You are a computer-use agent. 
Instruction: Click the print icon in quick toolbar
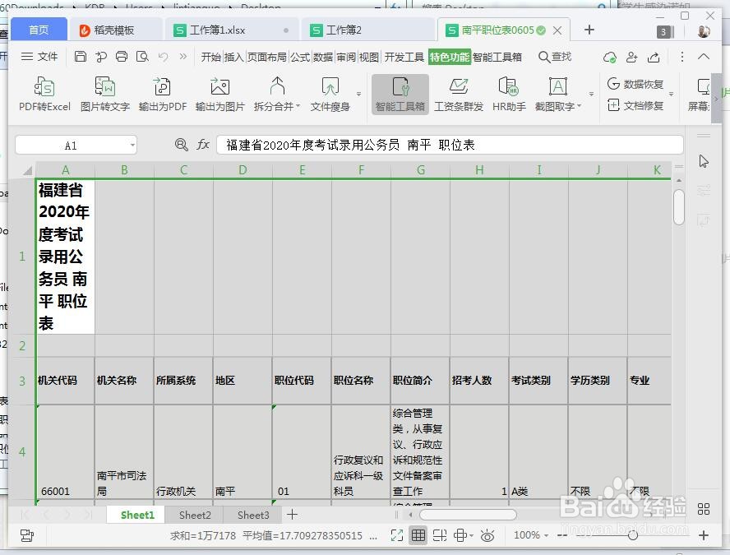coord(122,57)
